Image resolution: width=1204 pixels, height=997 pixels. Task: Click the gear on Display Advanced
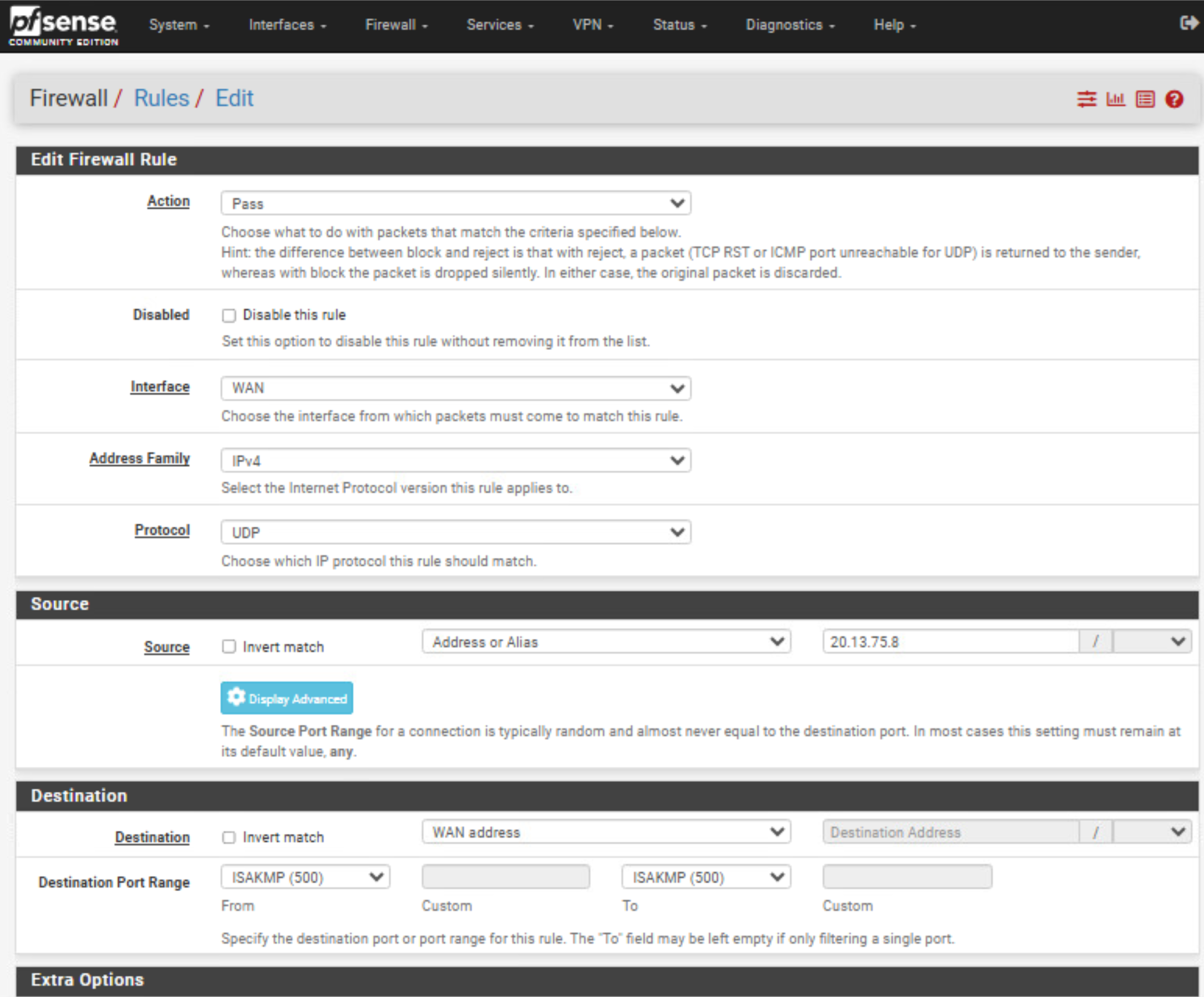[x=236, y=698]
